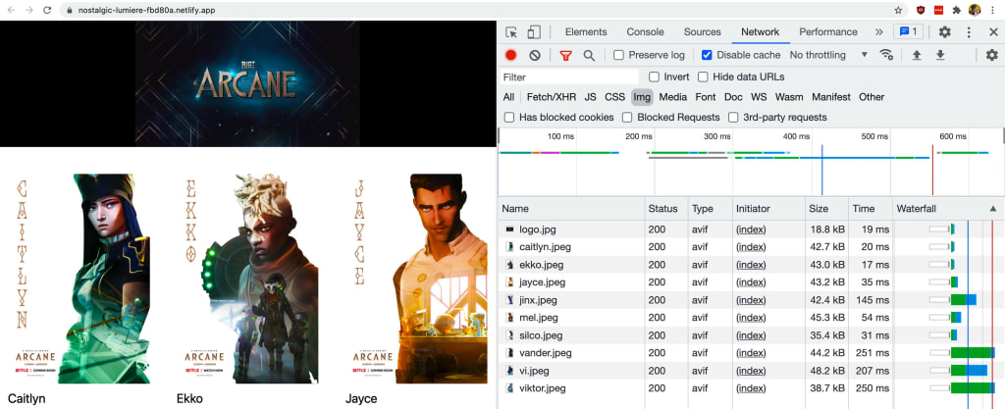Viewport: 1005px width, 409px height.
Task: Click the Ekko character poster
Action: click(250, 279)
